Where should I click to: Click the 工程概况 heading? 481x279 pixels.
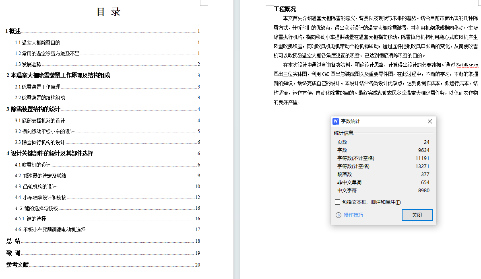pyautogui.click(x=285, y=9)
